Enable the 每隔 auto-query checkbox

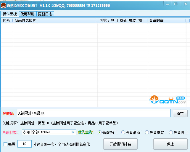click(5, 144)
